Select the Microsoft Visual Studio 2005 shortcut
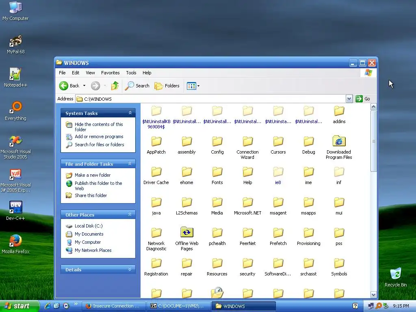The height and width of the screenshot is (312, 416). click(15, 147)
